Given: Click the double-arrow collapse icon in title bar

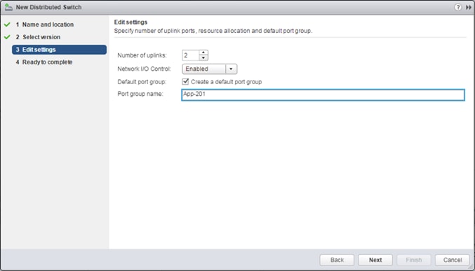Looking at the screenshot, I should pos(469,7).
